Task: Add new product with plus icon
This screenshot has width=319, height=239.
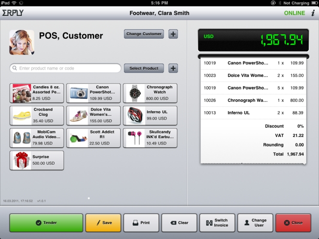Action: pyautogui.click(x=173, y=68)
